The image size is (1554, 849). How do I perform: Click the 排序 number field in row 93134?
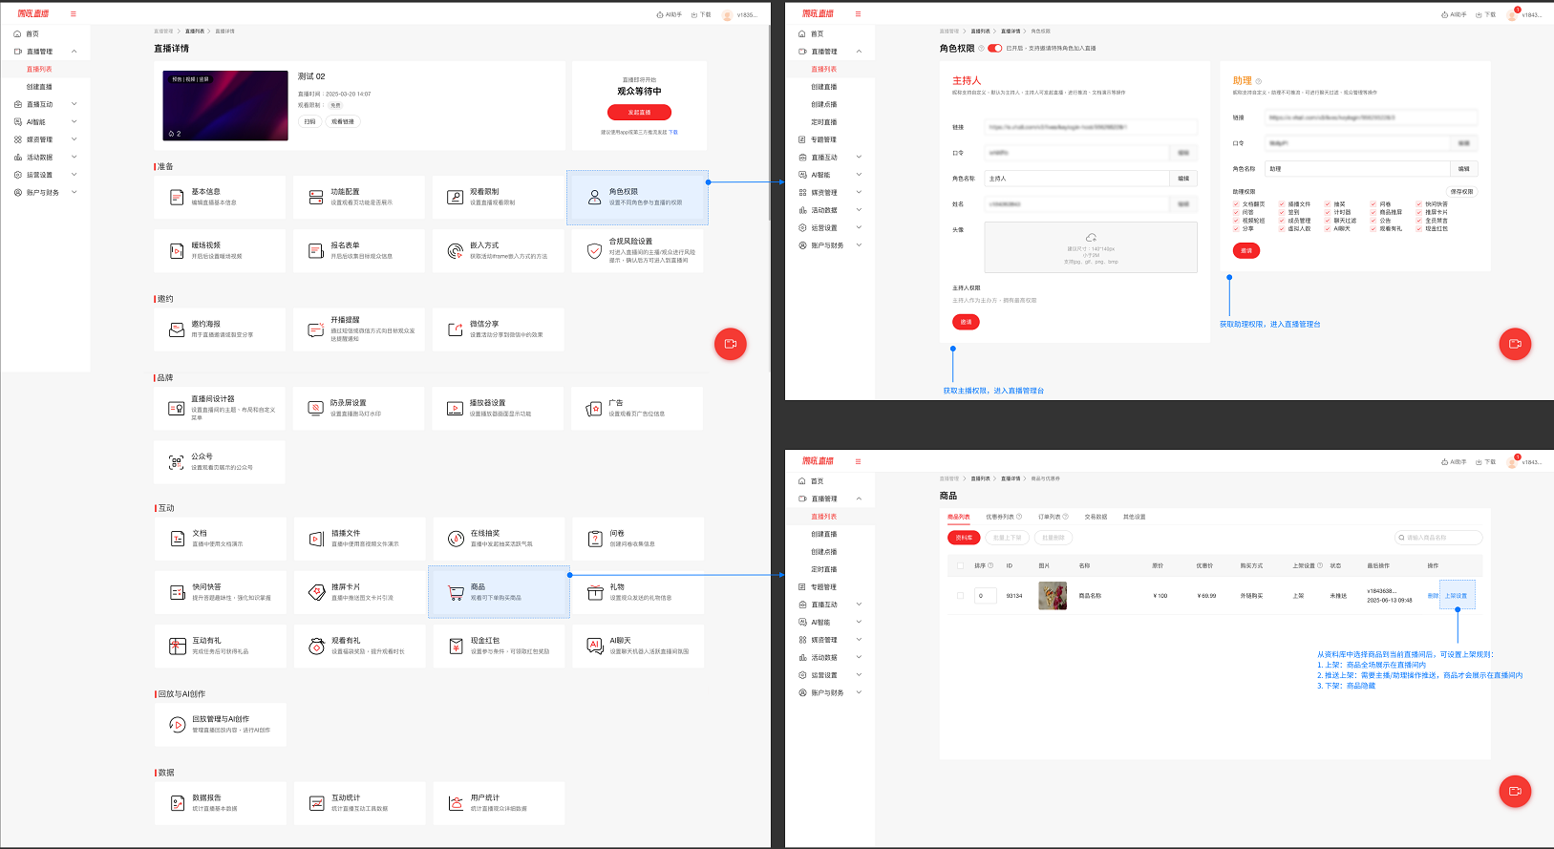pyautogui.click(x=985, y=595)
